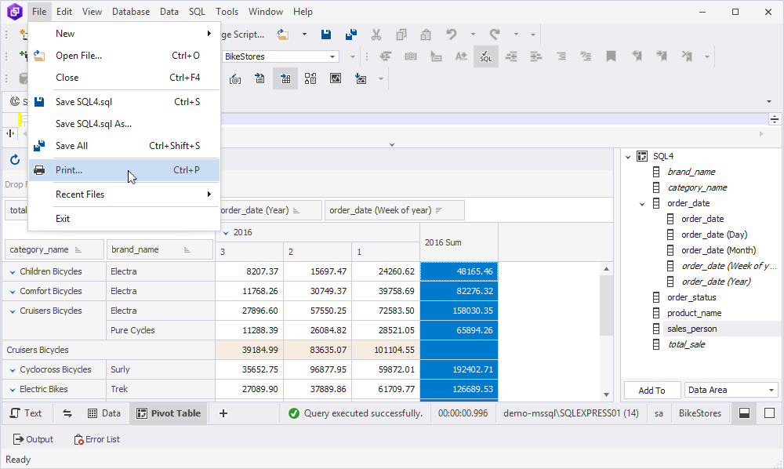Image resolution: width=784 pixels, height=469 pixels.
Task: Click the Clear Bookmarks icon
Action: [x=687, y=56]
